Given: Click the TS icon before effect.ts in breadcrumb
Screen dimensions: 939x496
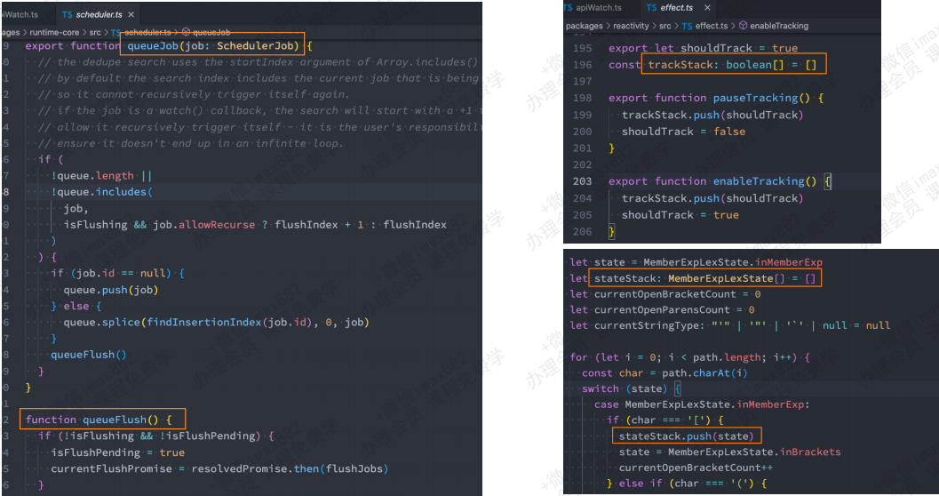Looking at the screenshot, I should coord(686,27).
